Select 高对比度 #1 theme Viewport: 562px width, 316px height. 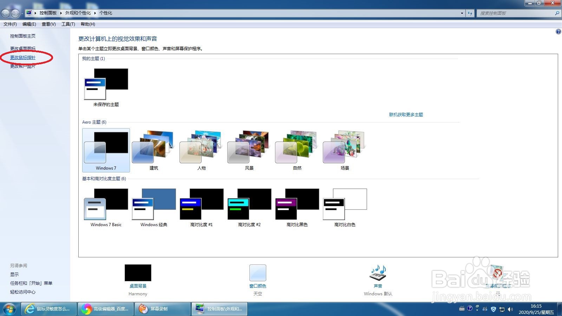pyautogui.click(x=201, y=207)
